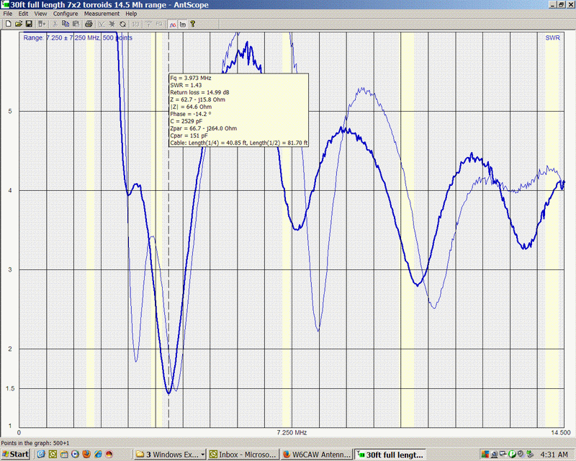Open the View menu
The height and width of the screenshot is (461, 576).
[40, 14]
